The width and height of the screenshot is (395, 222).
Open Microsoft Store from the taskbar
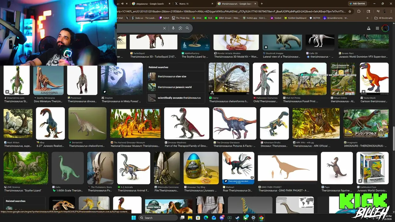[x=198, y=218]
